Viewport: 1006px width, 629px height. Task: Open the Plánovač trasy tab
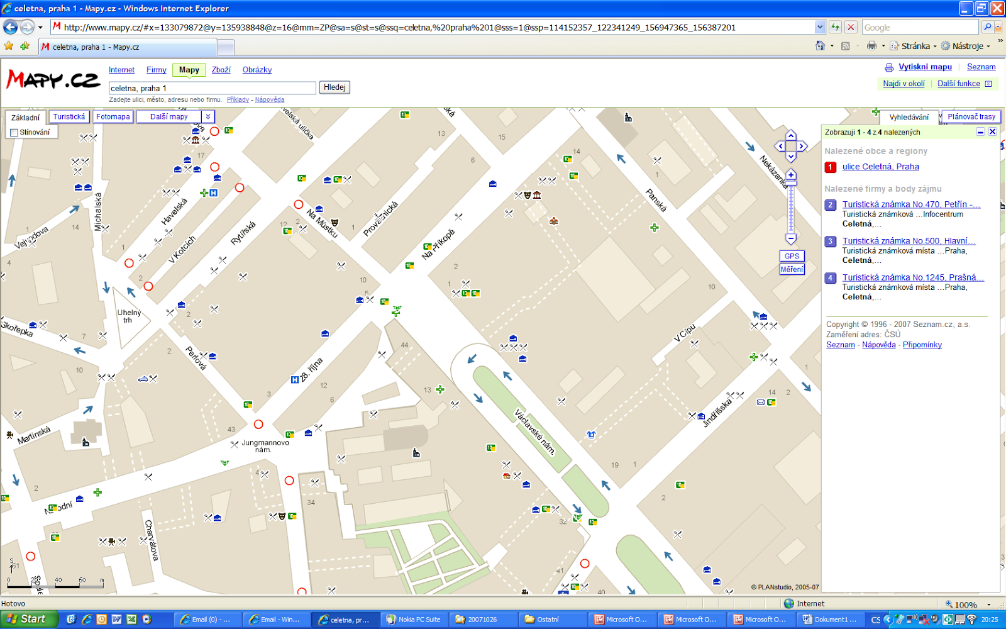tap(971, 116)
